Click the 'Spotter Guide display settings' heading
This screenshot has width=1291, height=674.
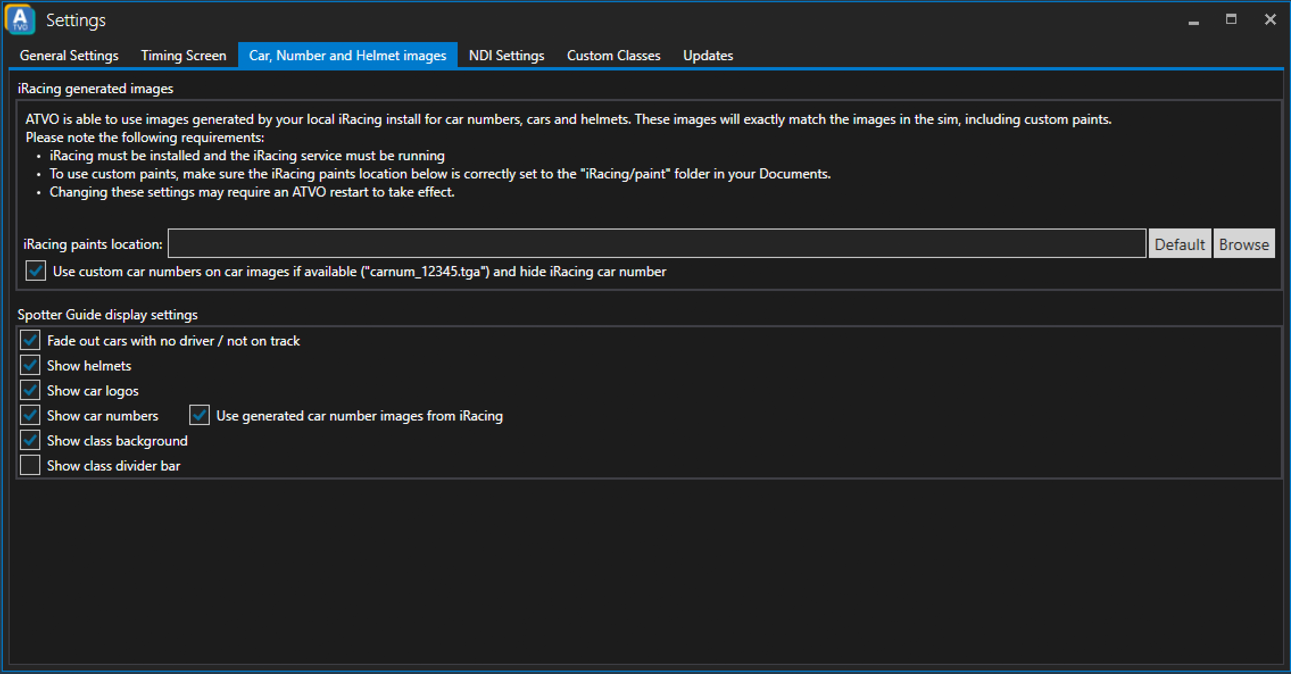(107, 315)
